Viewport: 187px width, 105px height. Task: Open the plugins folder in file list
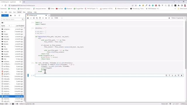click(12, 54)
